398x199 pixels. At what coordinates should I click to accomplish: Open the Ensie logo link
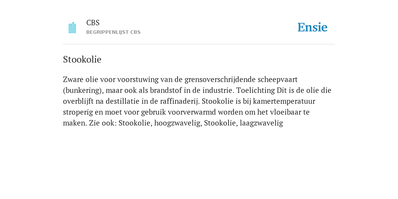point(312,27)
